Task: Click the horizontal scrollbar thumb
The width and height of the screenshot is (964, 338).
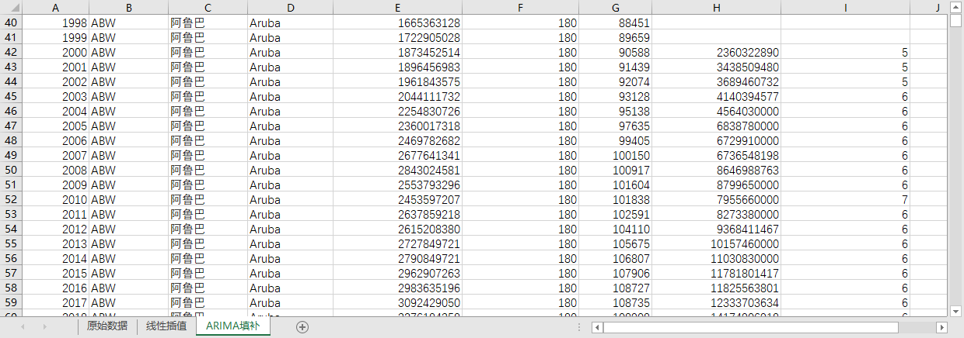Action: (x=751, y=328)
